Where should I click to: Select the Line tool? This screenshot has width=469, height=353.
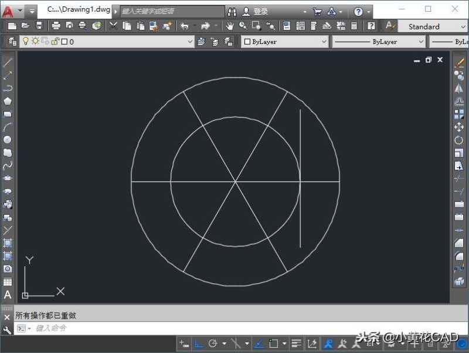coord(7,63)
